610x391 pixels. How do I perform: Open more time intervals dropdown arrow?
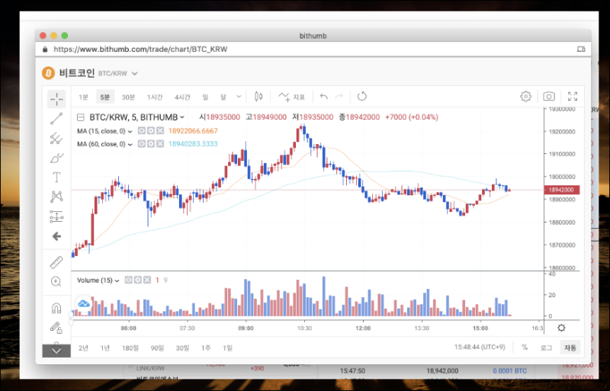point(239,97)
